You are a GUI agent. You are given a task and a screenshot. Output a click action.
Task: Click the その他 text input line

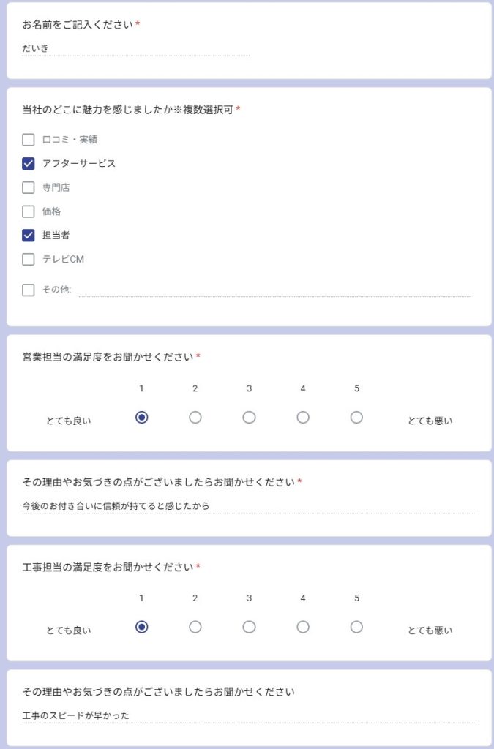[274, 290]
